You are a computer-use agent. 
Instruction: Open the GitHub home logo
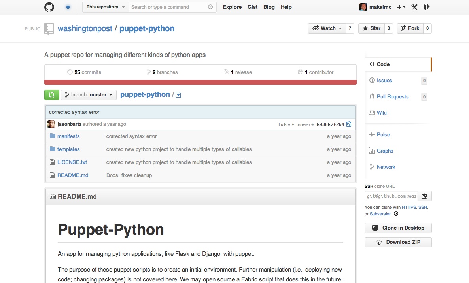point(49,7)
